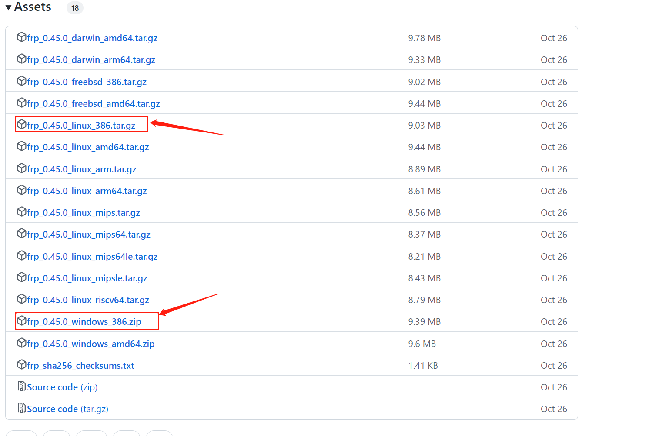Select the 9.03 MB size value
The height and width of the screenshot is (436, 649).
click(424, 126)
